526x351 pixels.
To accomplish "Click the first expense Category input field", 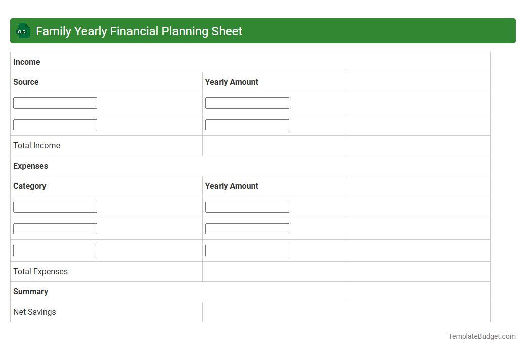I will 55,207.
